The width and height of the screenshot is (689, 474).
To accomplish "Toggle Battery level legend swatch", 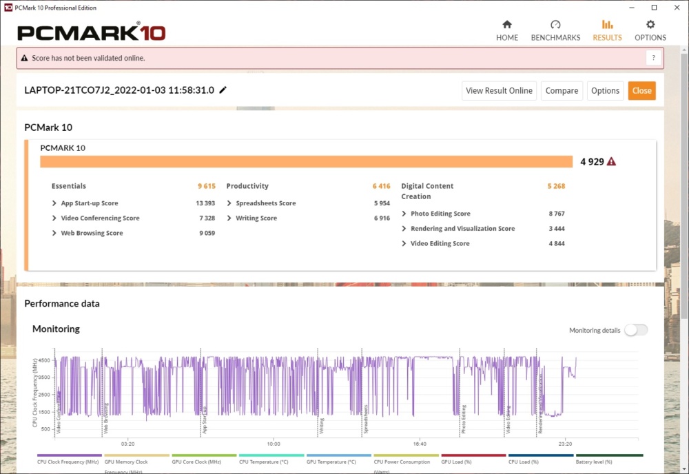I will [x=610, y=455].
